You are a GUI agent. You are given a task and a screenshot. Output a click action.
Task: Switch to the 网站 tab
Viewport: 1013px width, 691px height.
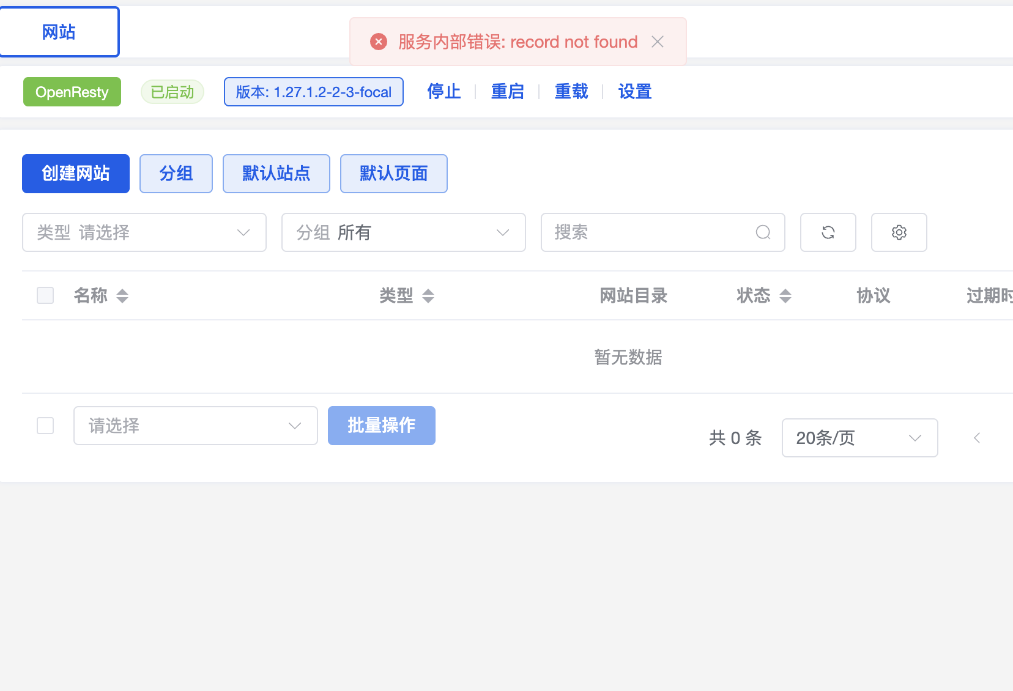pos(59,32)
